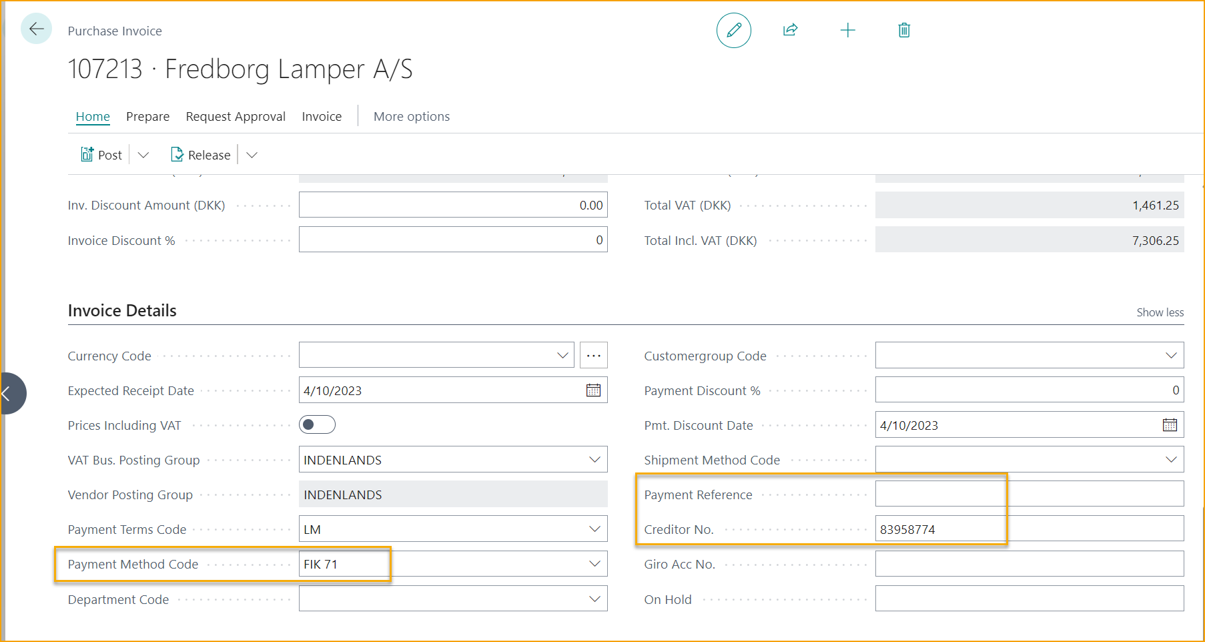The image size is (1205, 642).
Task: Click the Creditor No. field
Action: 1030,529
